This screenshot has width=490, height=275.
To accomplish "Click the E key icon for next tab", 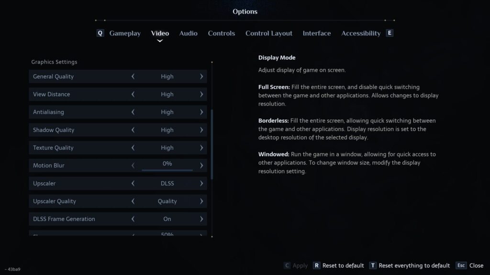I will point(390,33).
